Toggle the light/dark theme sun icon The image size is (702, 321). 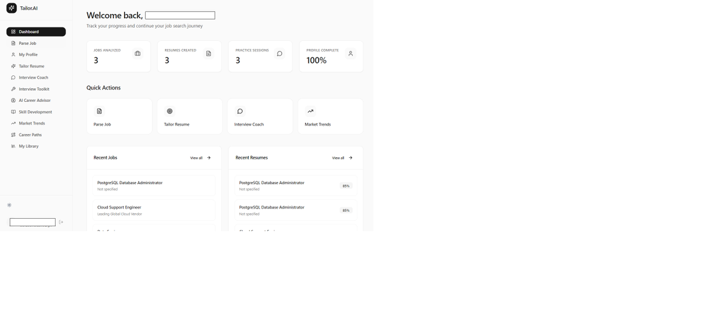[9, 205]
